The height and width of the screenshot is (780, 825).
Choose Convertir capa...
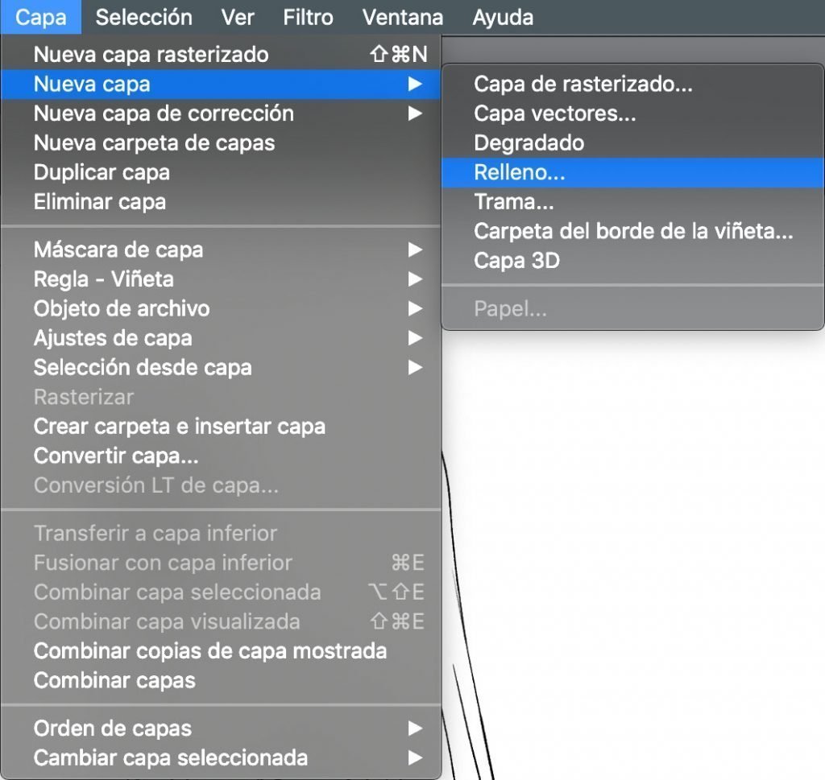tap(221, 456)
